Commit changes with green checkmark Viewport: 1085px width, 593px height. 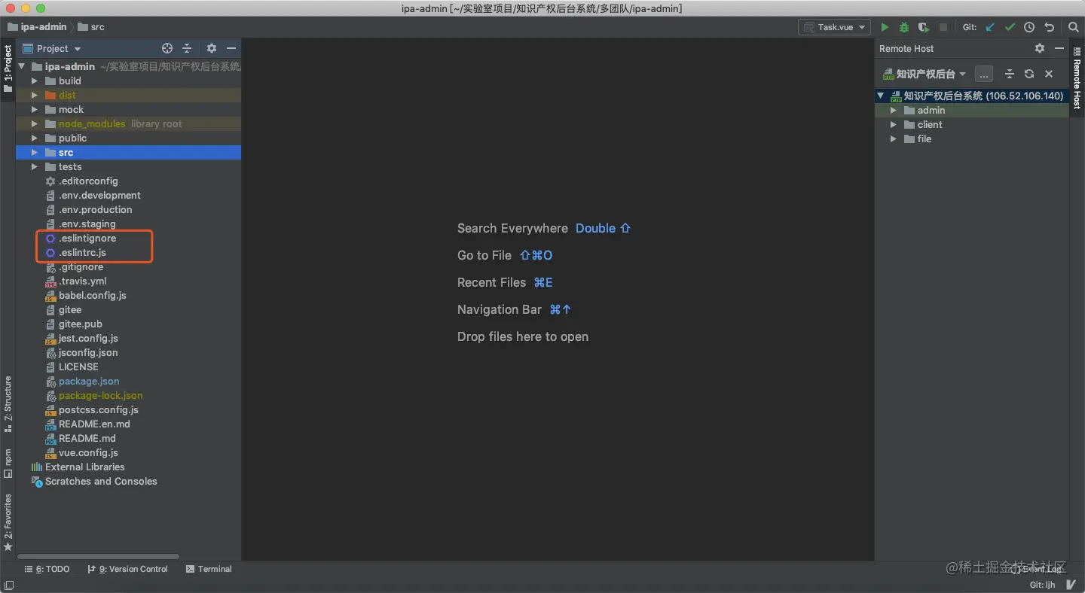pos(1010,27)
